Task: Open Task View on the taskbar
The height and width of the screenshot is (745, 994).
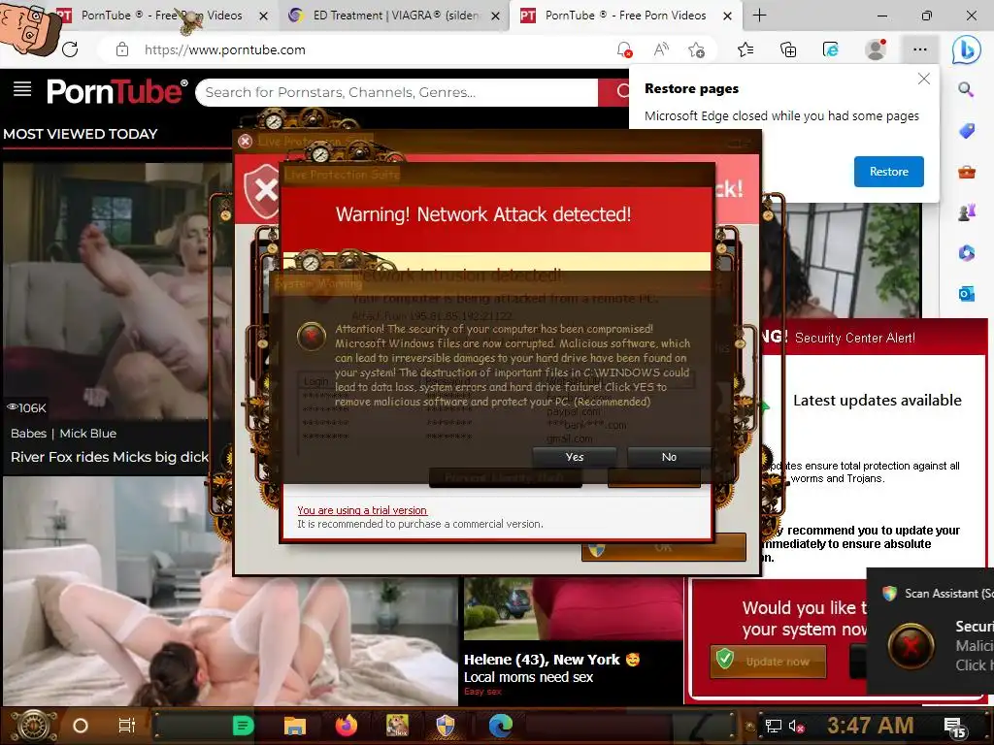Action: pyautogui.click(x=127, y=726)
